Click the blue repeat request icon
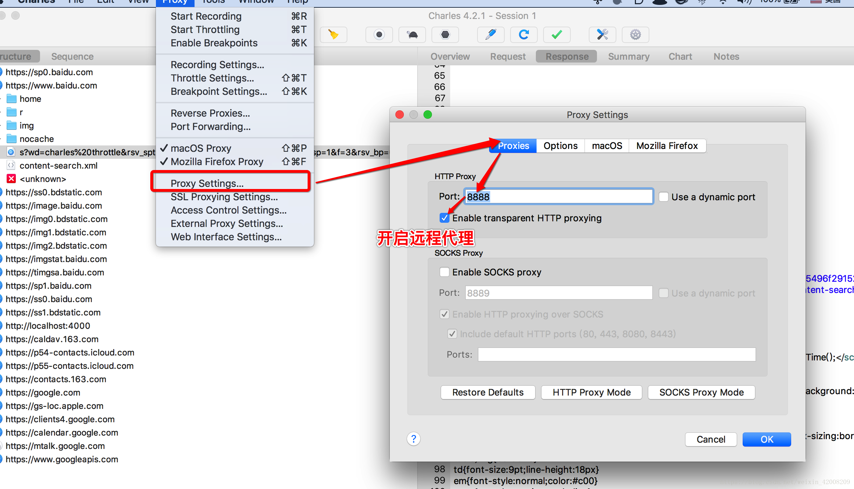The height and width of the screenshot is (489, 854). pos(524,35)
